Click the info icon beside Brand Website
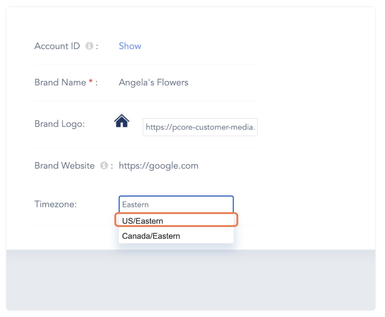 point(104,166)
